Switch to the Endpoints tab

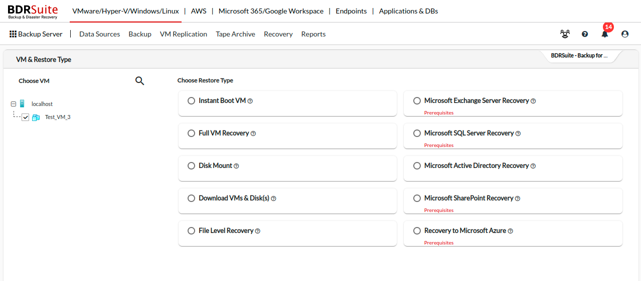pos(351,11)
